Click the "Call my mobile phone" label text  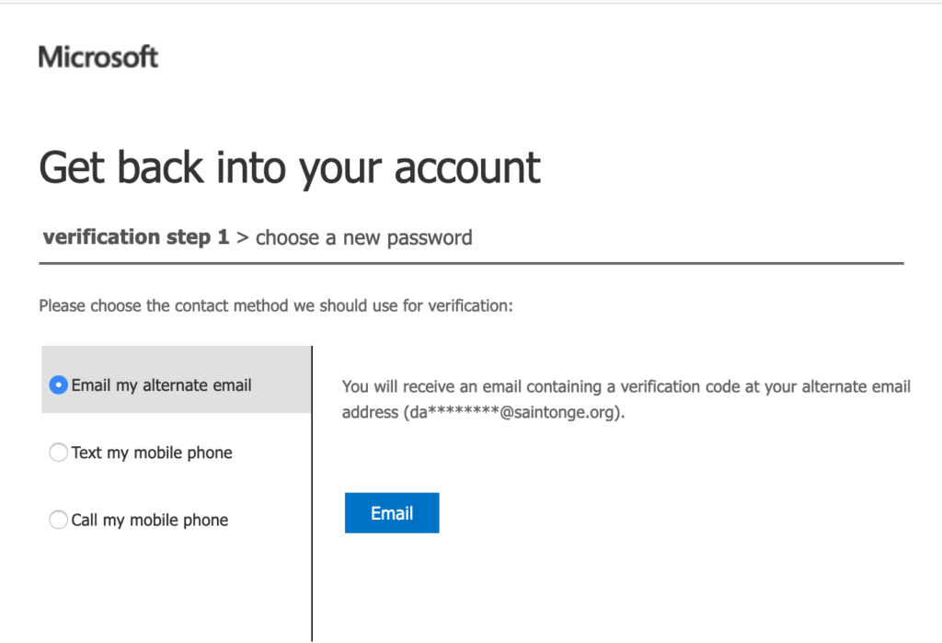click(150, 520)
